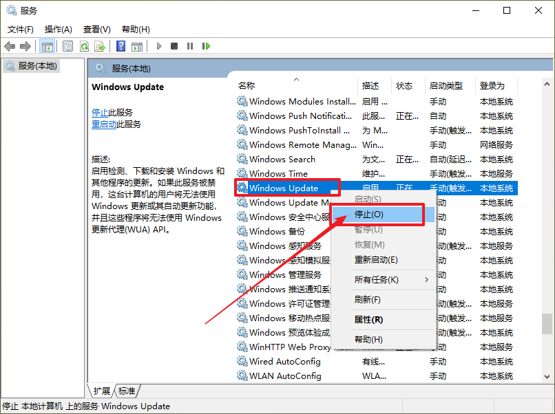The height and width of the screenshot is (414, 555).
Task: Click the Forward arrow in toolbar
Action: (x=25, y=46)
